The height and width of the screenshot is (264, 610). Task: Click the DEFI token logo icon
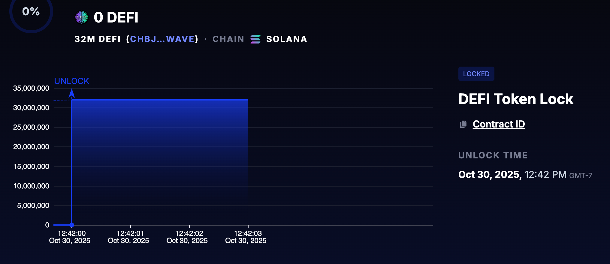pos(81,17)
